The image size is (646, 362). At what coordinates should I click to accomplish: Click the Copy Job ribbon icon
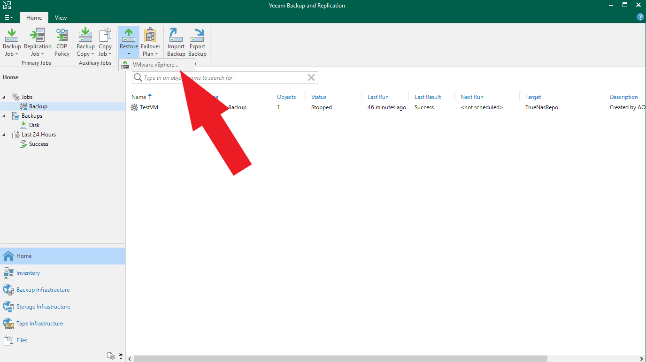tap(105, 42)
